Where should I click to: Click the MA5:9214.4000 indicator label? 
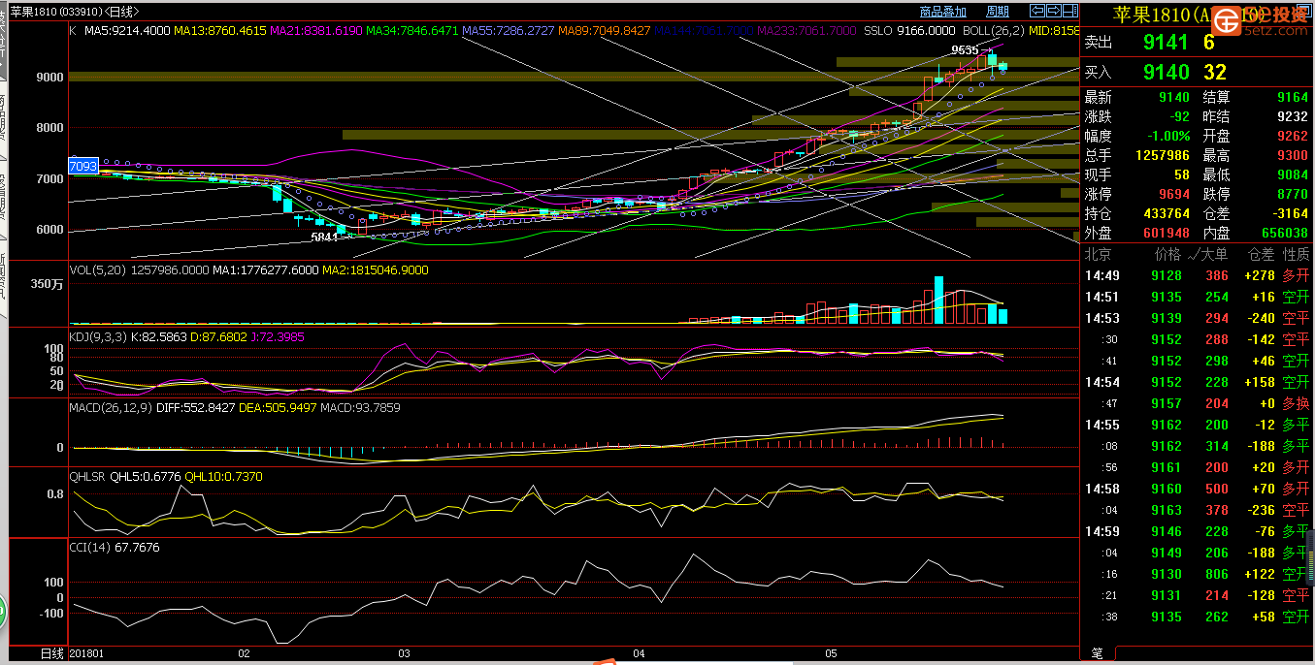point(127,31)
